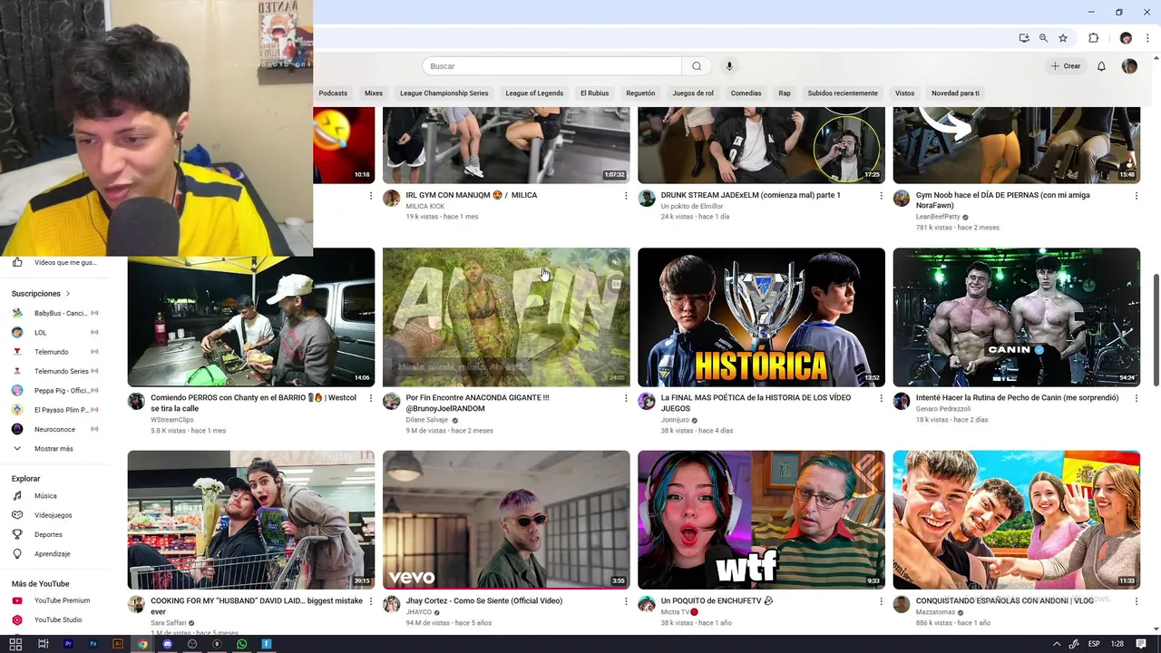Expand Mostrar más subscriptions
Image resolution: width=1161 pixels, height=653 pixels.
(53, 448)
